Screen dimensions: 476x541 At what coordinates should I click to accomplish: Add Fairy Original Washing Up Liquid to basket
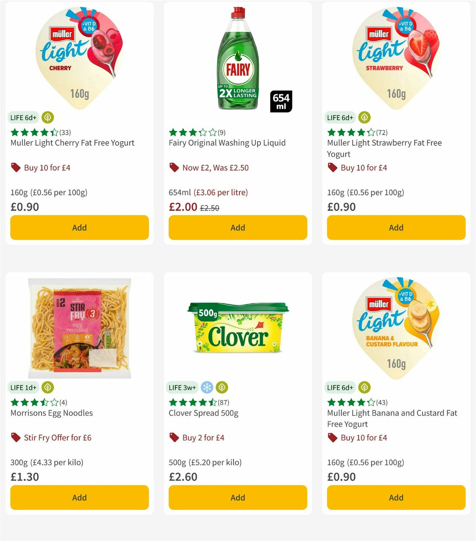(238, 227)
